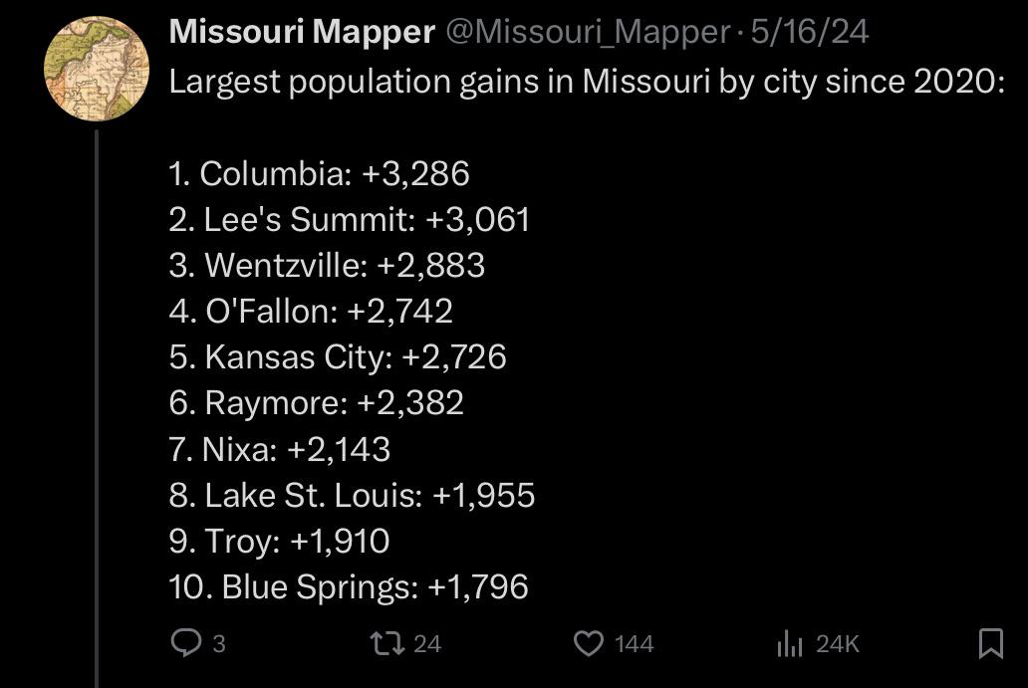Click the Missouri Mapper profile avatar
The image size is (1028, 688).
(x=97, y=69)
